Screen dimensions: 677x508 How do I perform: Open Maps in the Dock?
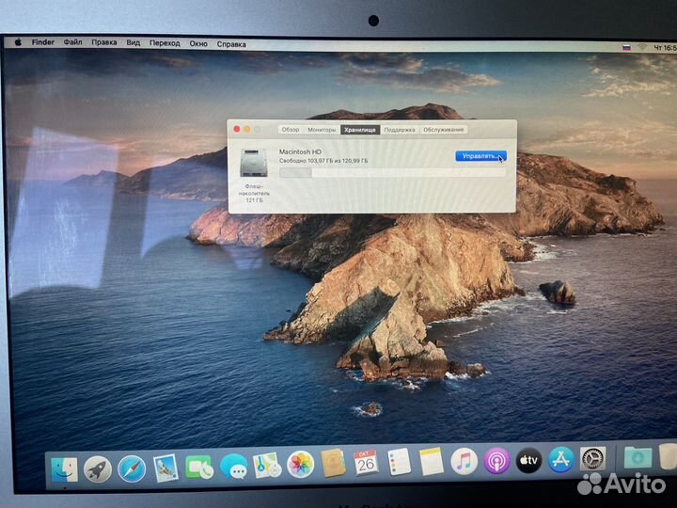coord(267,466)
